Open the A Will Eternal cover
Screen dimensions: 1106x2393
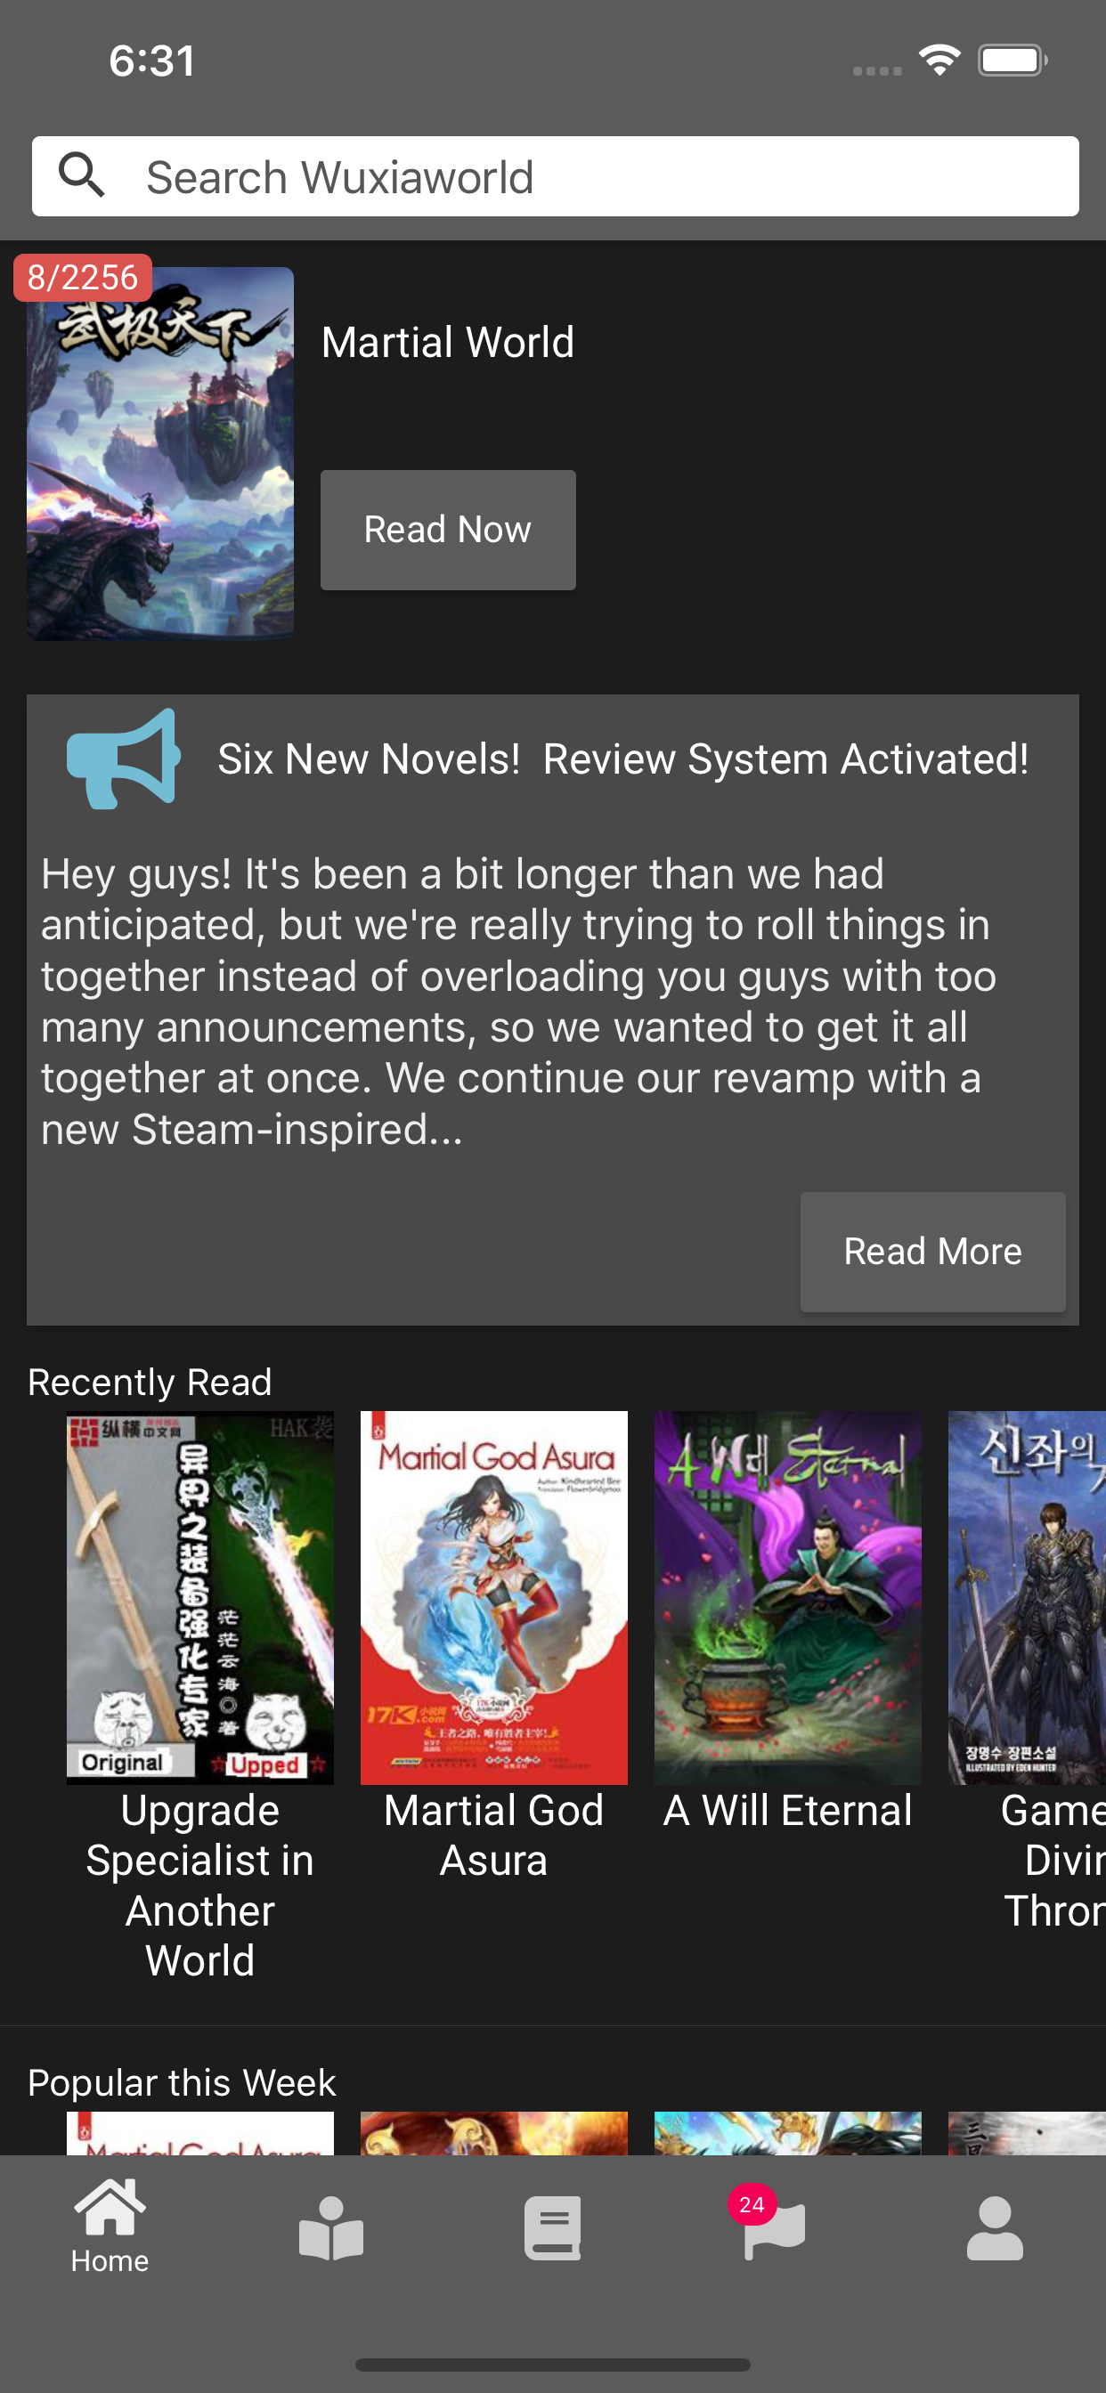pos(787,1597)
